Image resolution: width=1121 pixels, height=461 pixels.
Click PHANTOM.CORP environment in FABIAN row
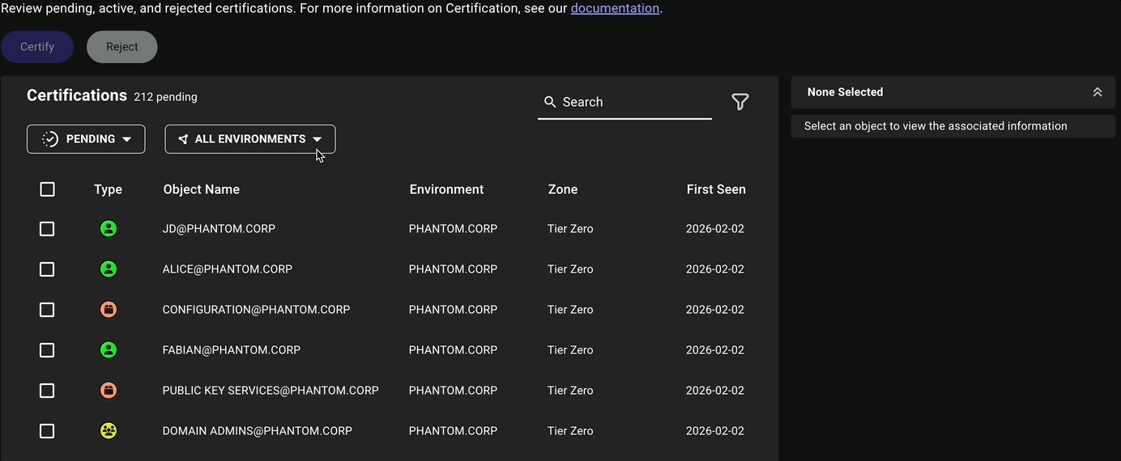[453, 350]
